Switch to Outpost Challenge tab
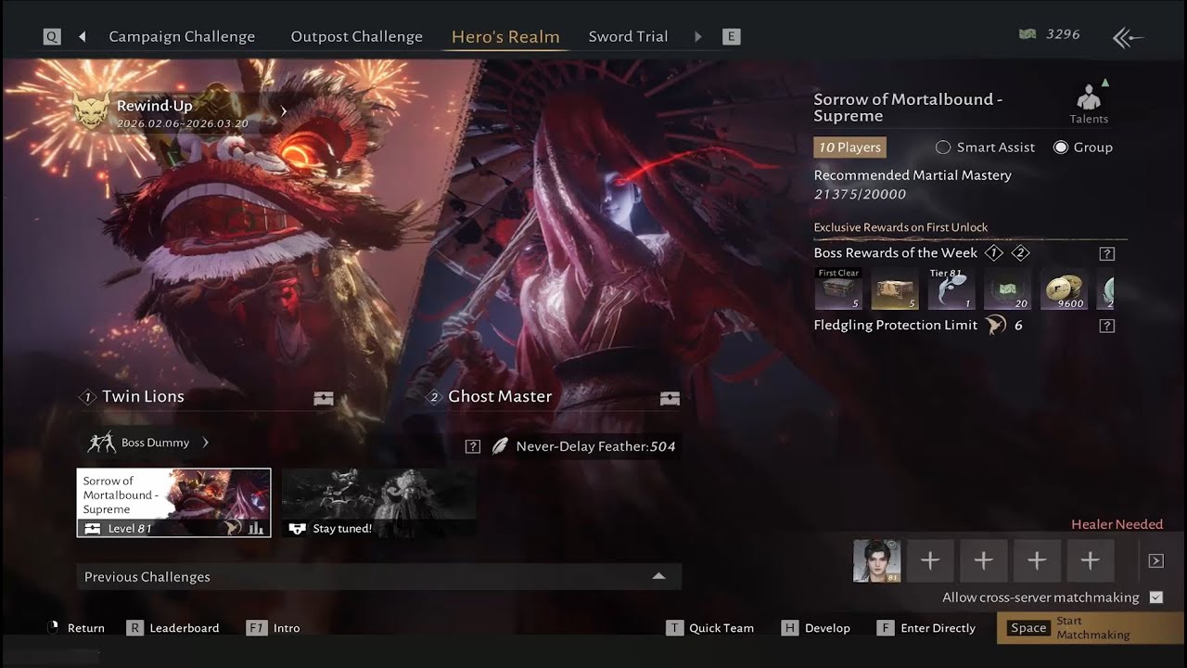Screen dimensions: 1187x668 tap(357, 37)
